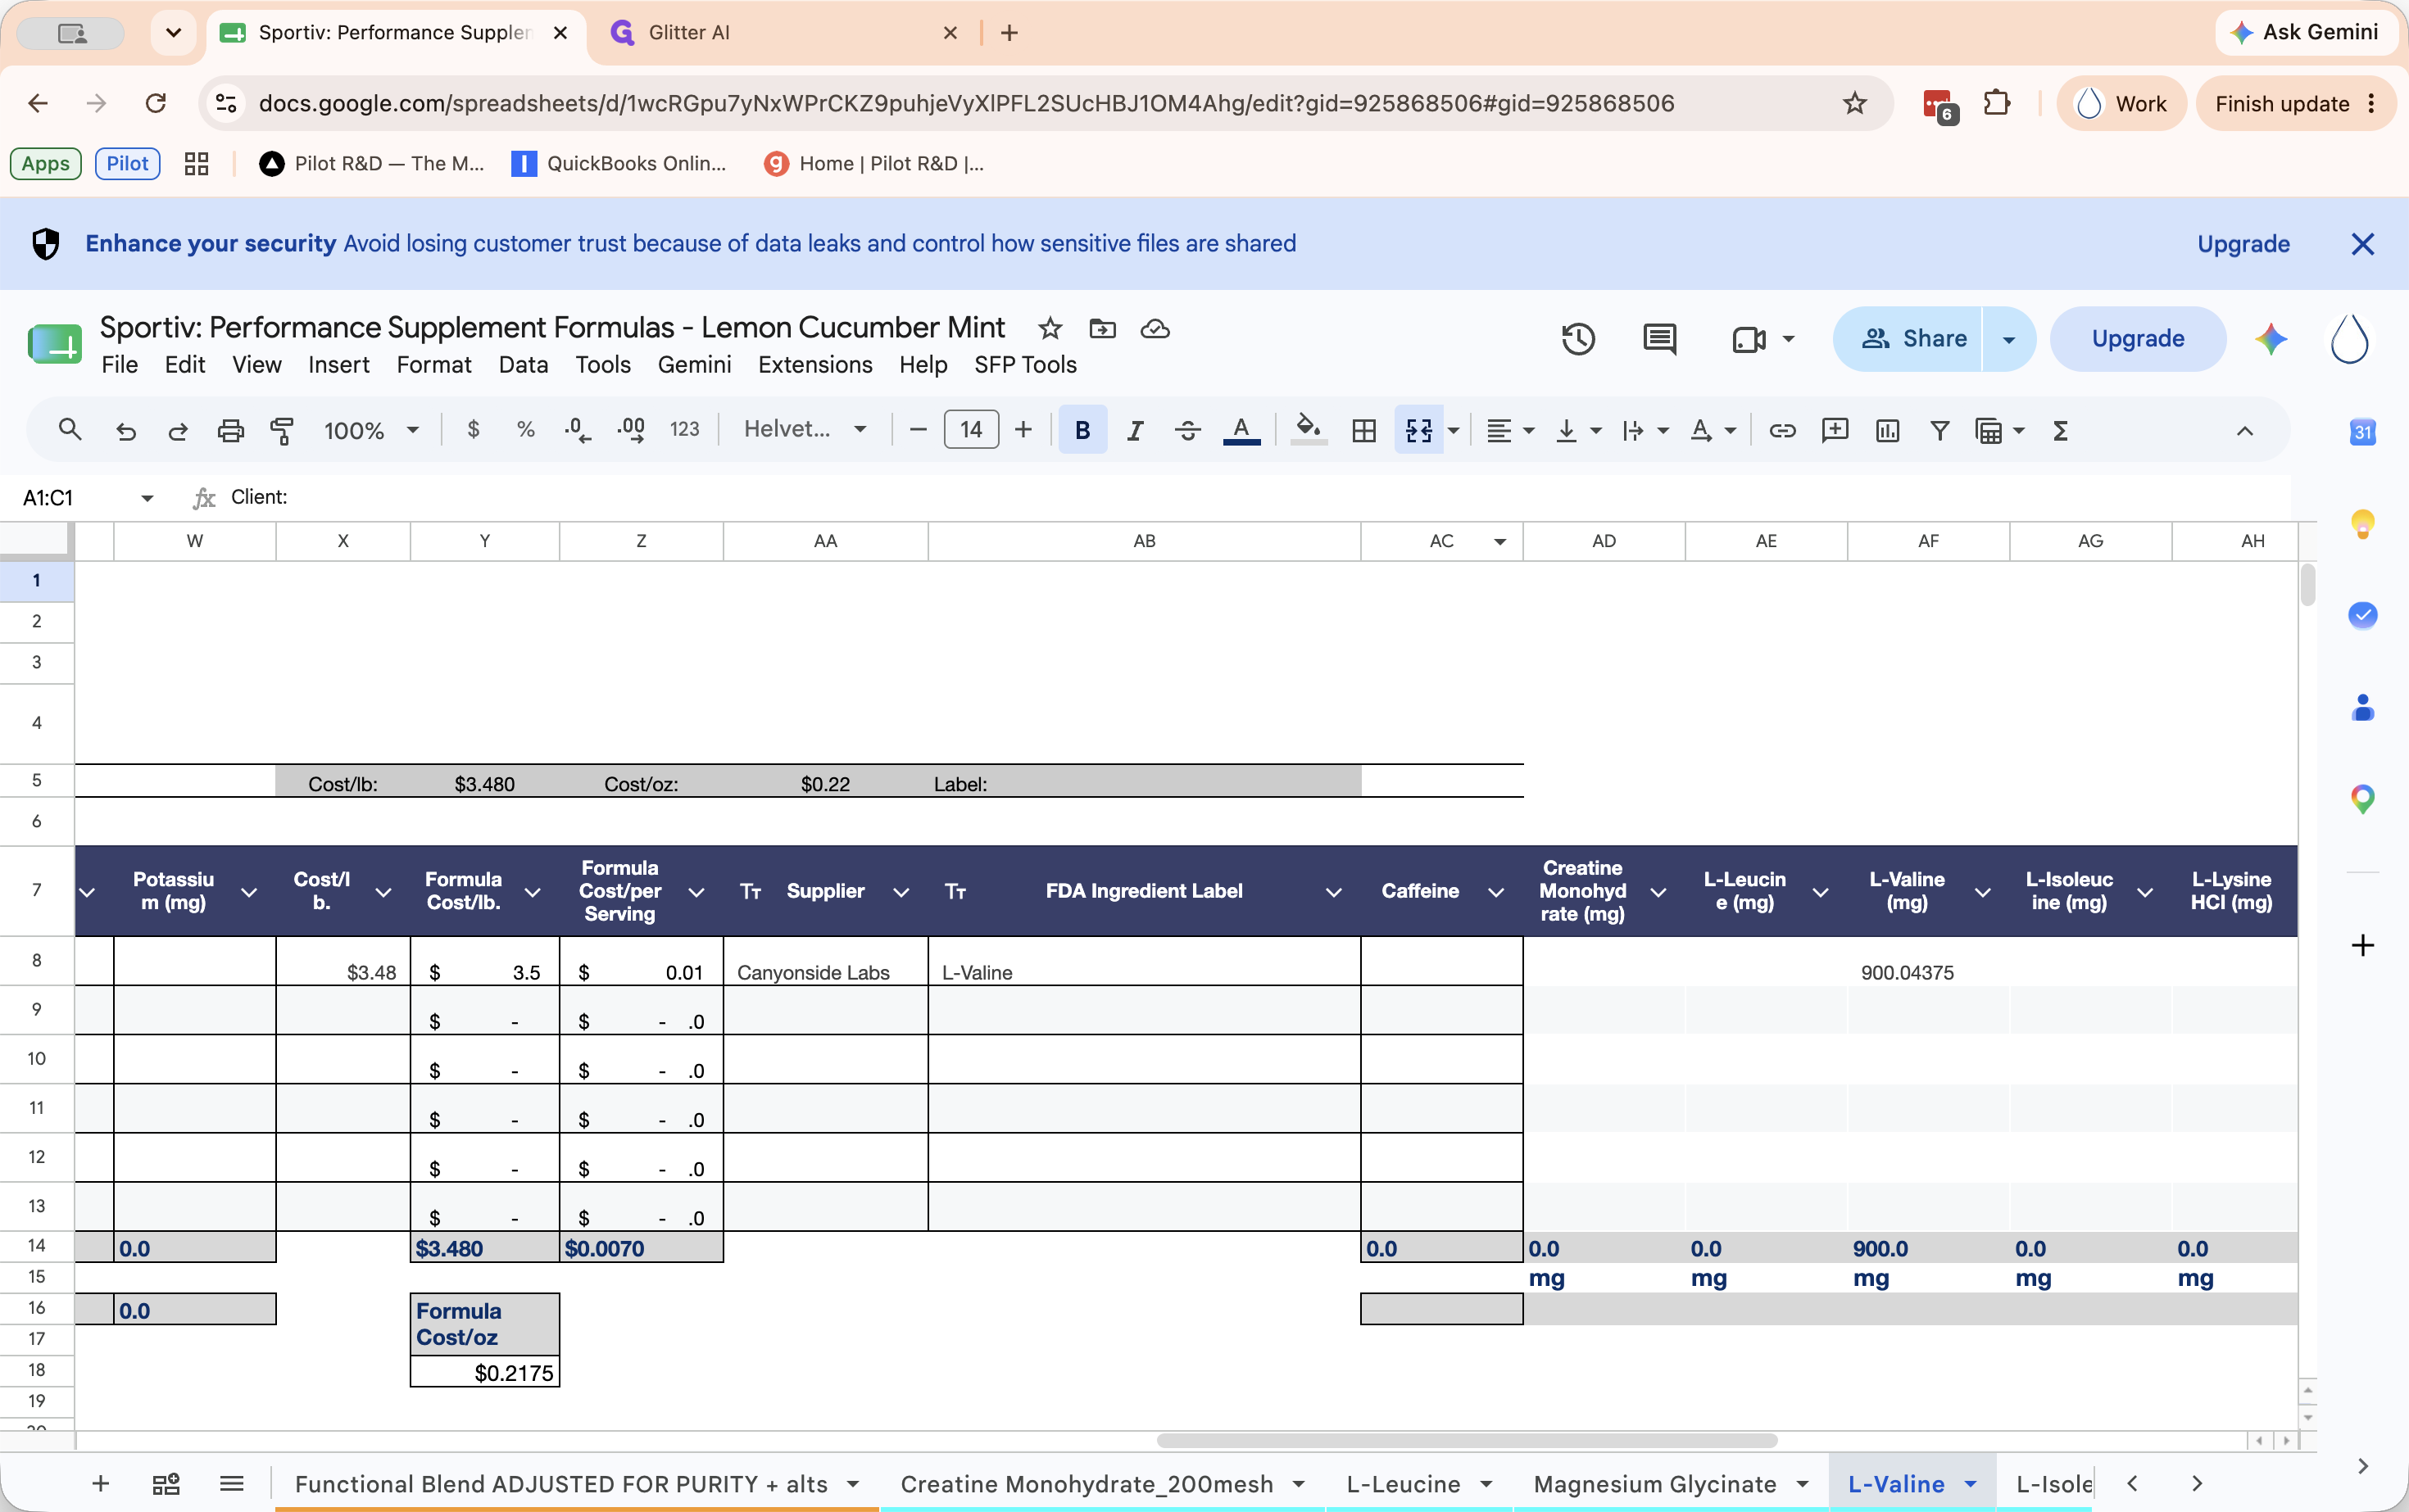Click Upgrade link in security banner
Image resolution: width=2409 pixels, height=1512 pixels.
2243,244
